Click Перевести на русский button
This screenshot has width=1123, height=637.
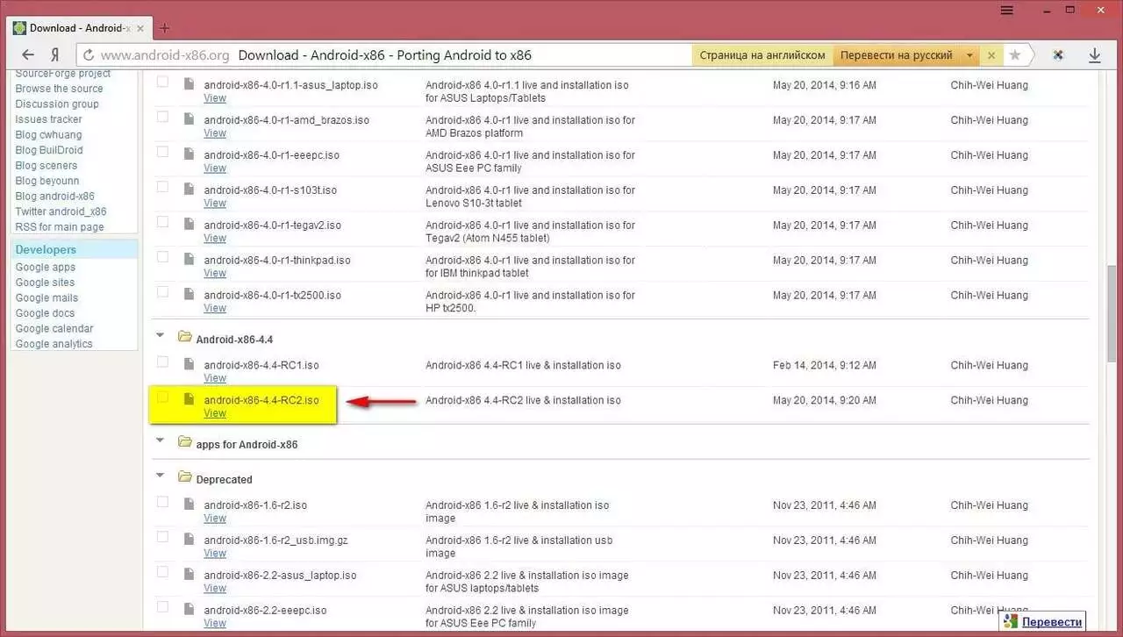click(897, 55)
